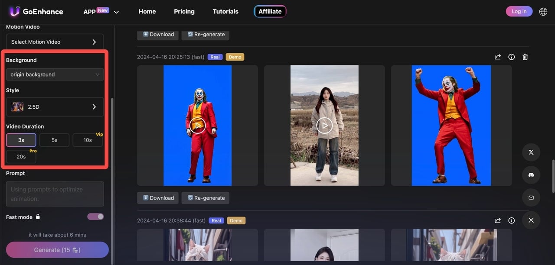Screen dimensions: 555x265
Task: Click the page's right scrollbar thumb
Action: point(553,176)
